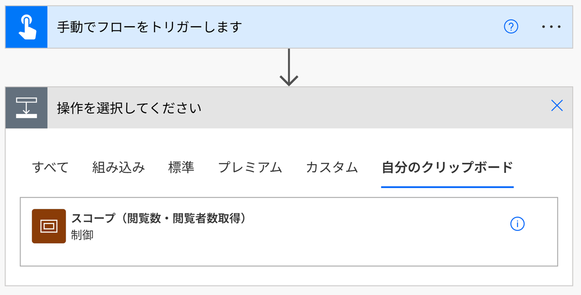The width and height of the screenshot is (581, 295).
Task: Switch to the すべて tab
Action: (x=50, y=167)
